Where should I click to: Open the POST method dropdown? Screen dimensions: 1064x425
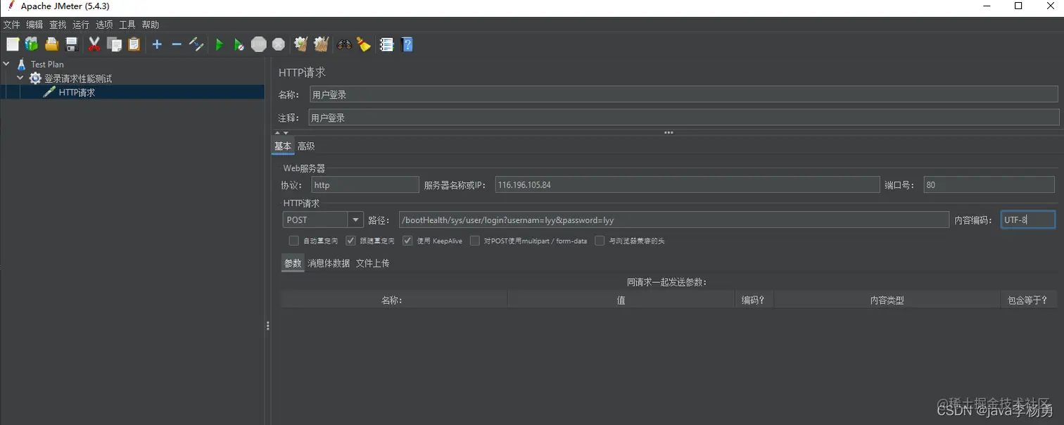click(x=355, y=220)
